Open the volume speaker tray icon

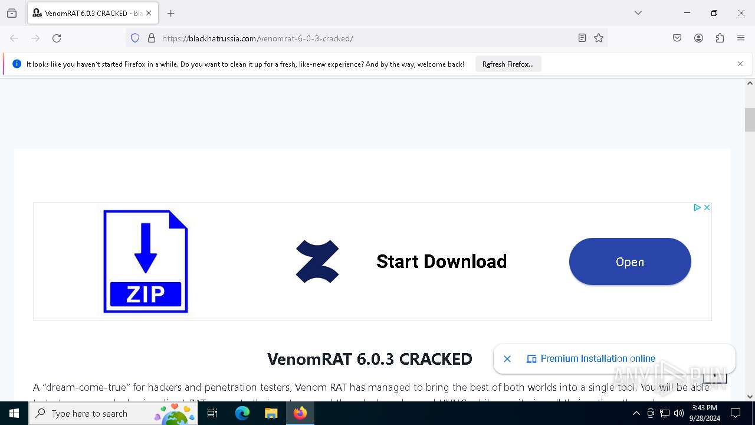(x=679, y=413)
